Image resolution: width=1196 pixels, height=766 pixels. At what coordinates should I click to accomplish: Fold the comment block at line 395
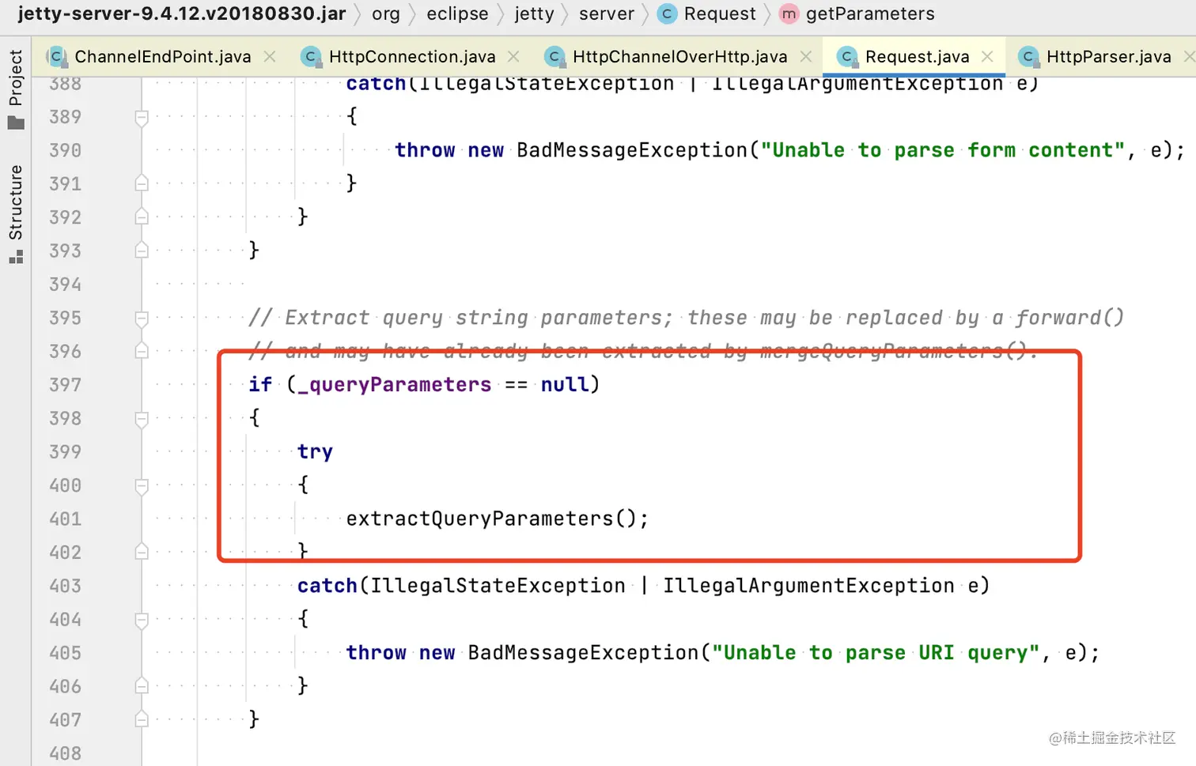(142, 319)
